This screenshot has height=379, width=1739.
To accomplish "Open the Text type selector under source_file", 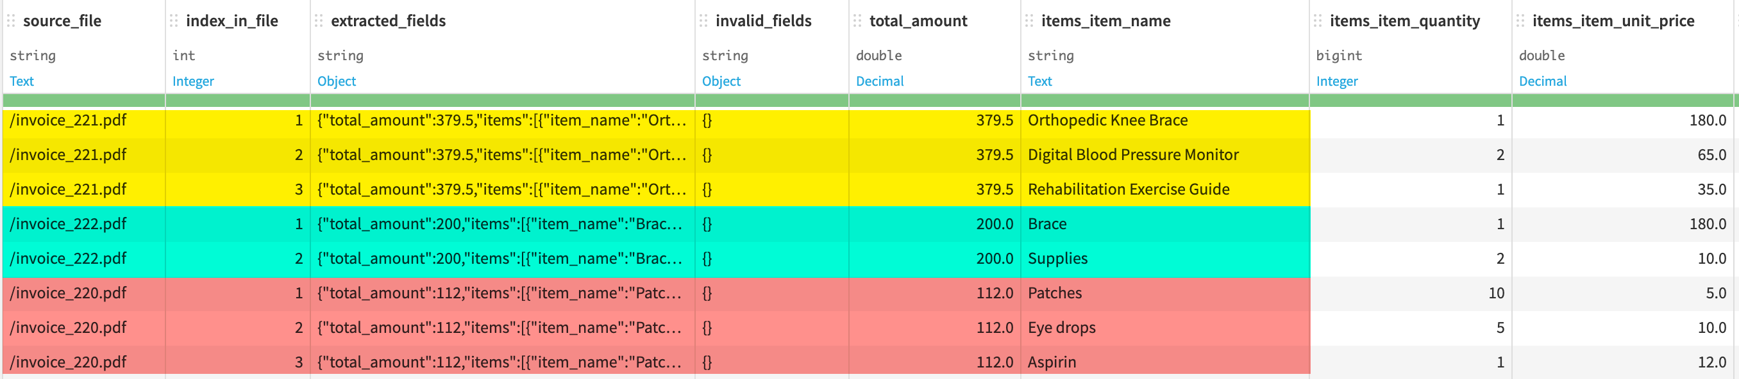I will click(x=22, y=81).
